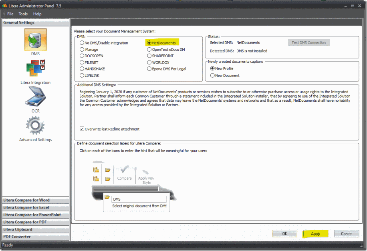Click the window resize grip in status bar

[361, 245]
